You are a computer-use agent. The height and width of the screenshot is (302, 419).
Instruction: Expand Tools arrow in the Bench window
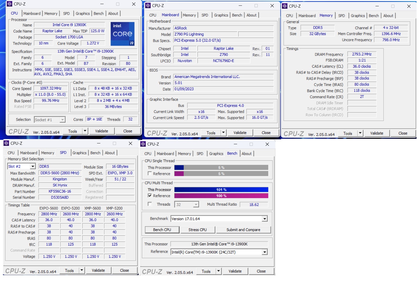tap(218, 271)
